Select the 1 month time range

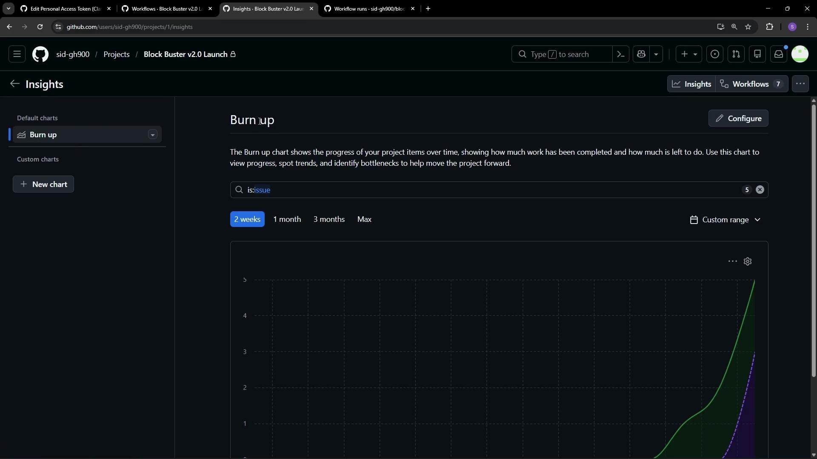(x=287, y=219)
